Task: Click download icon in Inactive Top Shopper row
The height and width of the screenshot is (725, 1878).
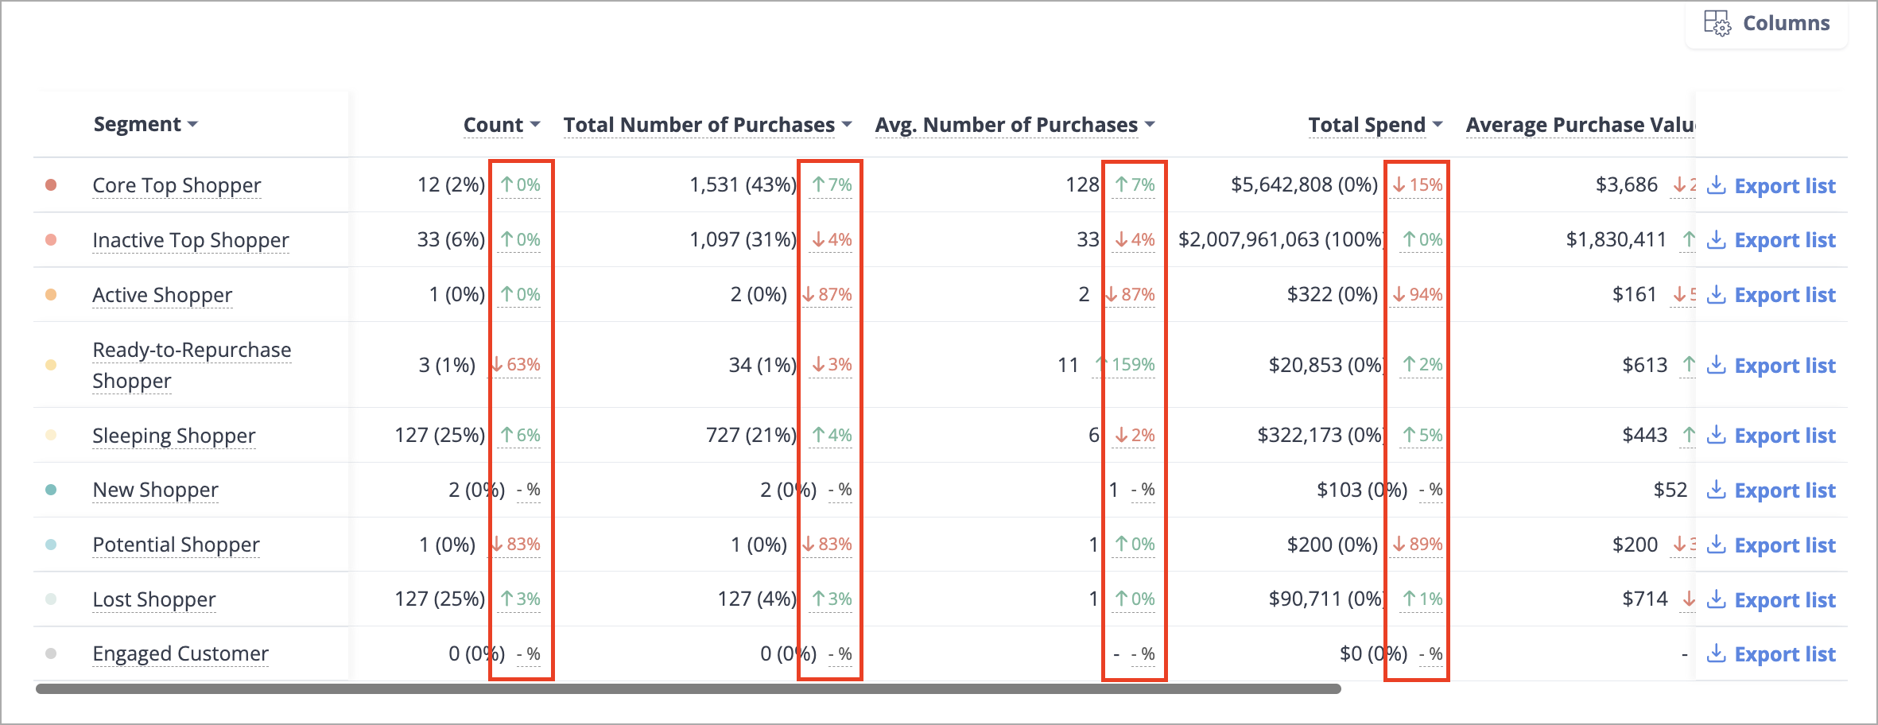Action: click(1717, 239)
